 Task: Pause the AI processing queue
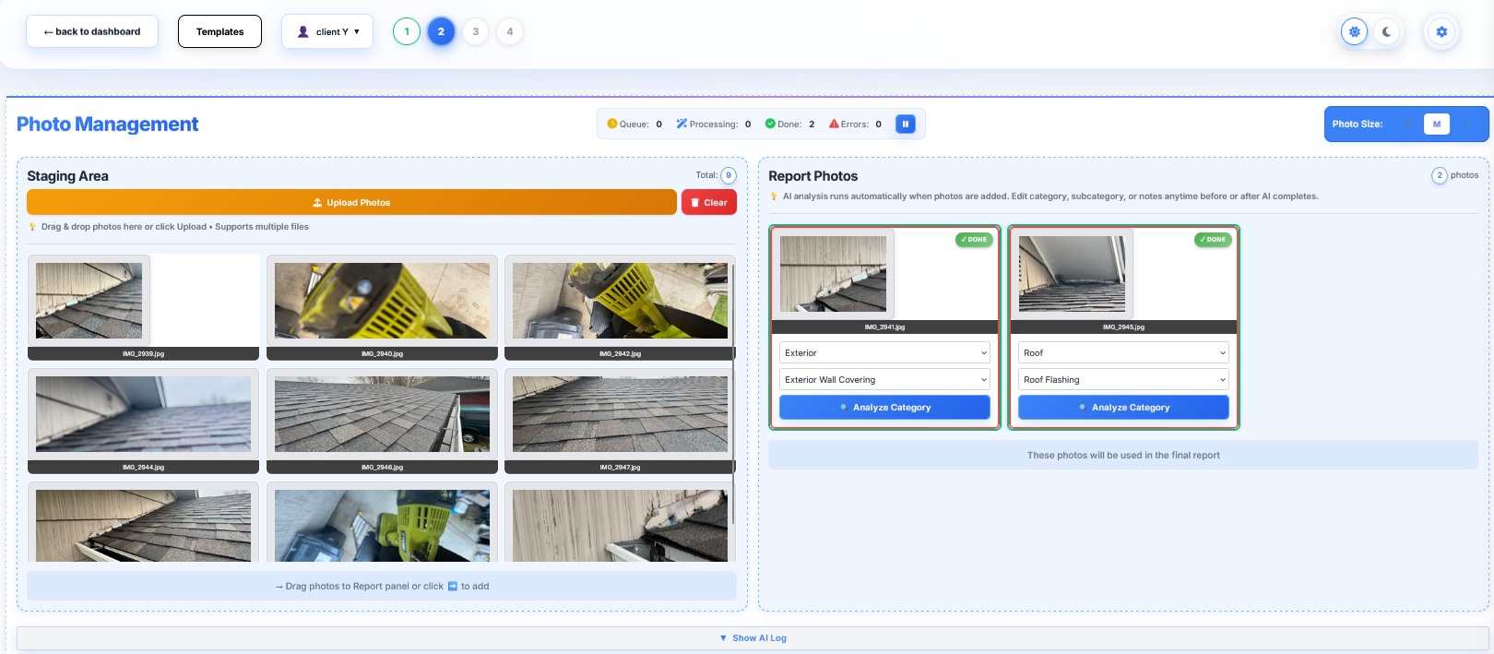tap(906, 124)
